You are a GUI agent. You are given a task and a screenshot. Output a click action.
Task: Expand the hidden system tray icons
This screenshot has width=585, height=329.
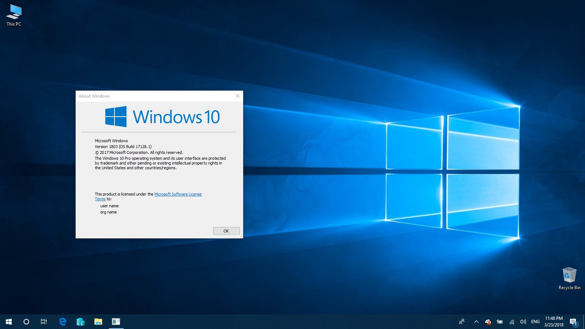(x=476, y=322)
